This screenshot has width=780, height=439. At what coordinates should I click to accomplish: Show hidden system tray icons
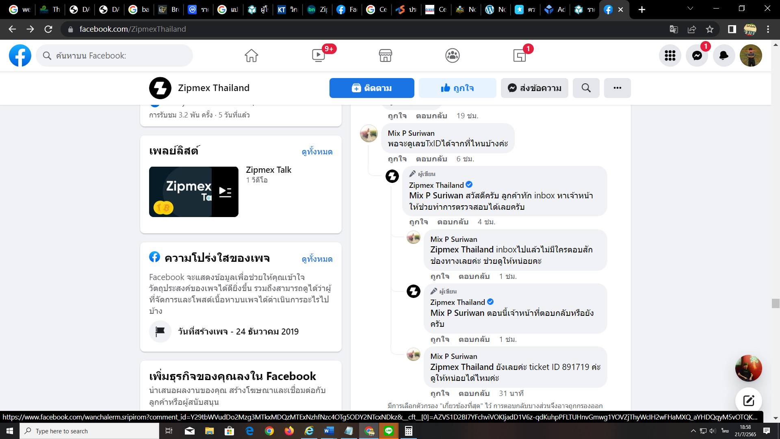click(693, 431)
